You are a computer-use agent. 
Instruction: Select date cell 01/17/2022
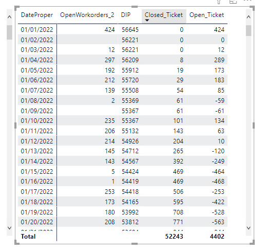(37, 192)
